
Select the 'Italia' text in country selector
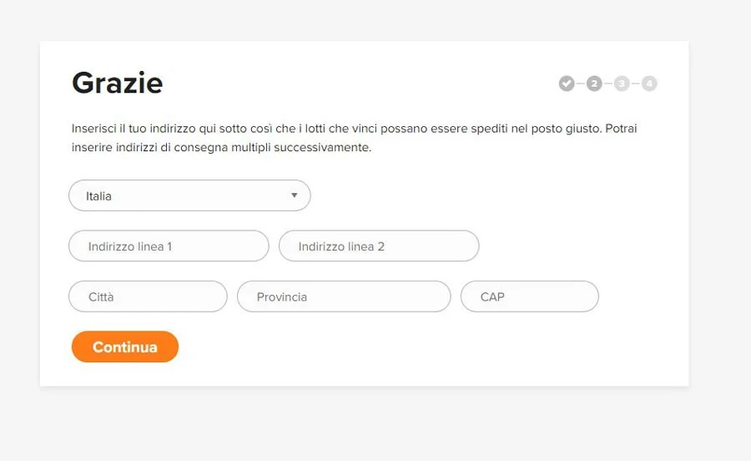point(98,196)
